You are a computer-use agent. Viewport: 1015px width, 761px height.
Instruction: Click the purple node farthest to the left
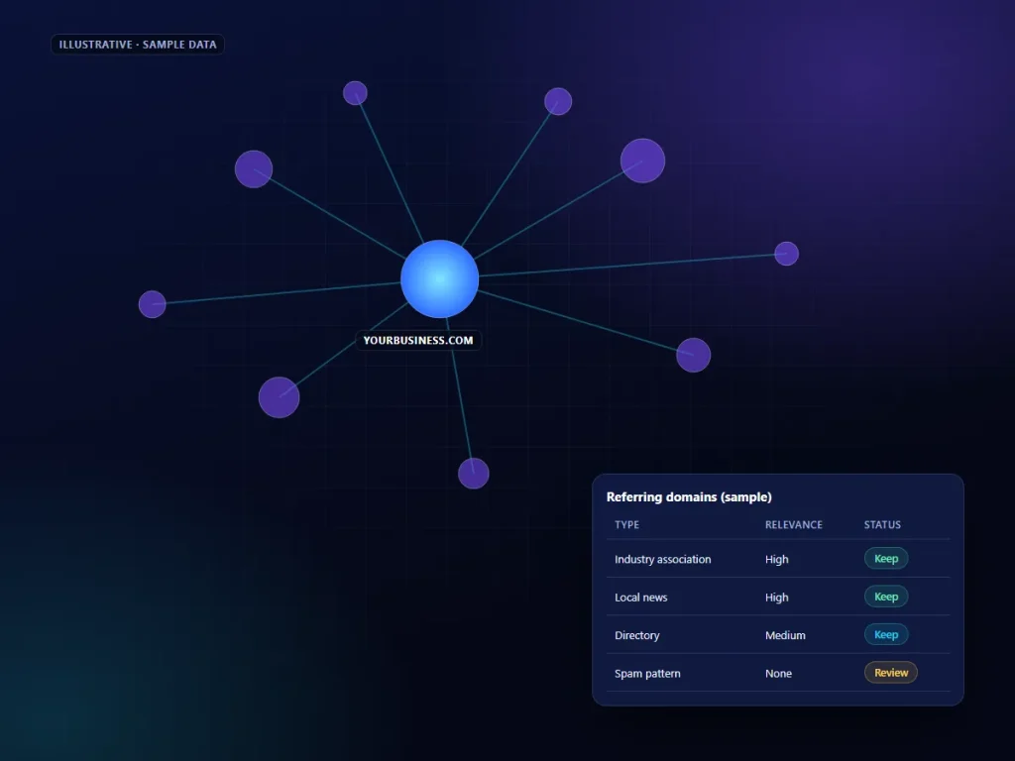pos(152,304)
